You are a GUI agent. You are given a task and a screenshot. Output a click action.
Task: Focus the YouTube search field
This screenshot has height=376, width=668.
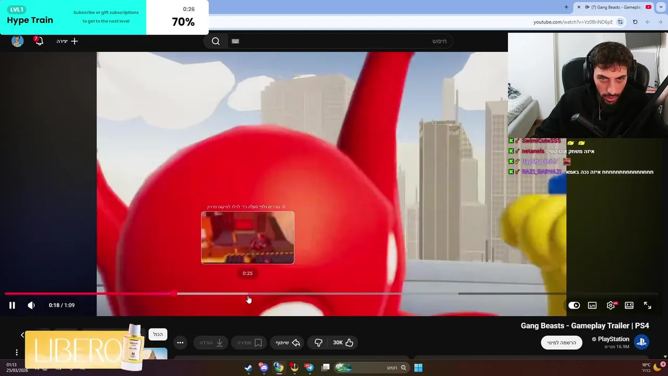click(339, 41)
